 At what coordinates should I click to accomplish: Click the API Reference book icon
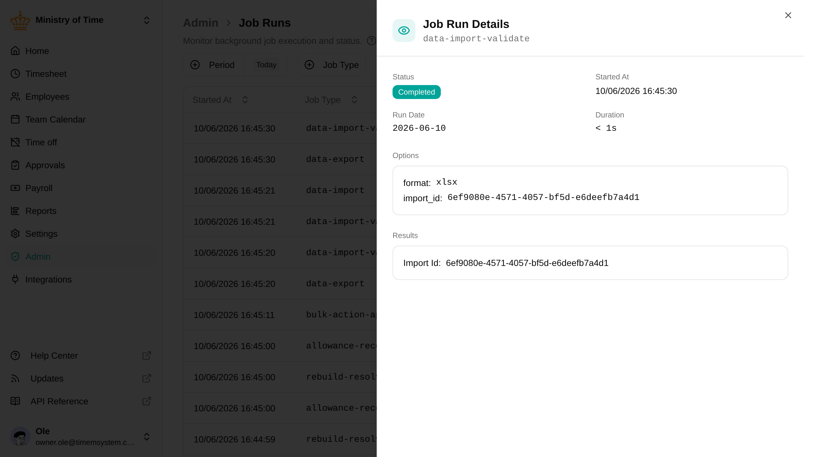[x=15, y=401]
